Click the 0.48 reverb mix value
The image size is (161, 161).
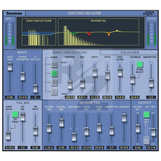click(138, 148)
